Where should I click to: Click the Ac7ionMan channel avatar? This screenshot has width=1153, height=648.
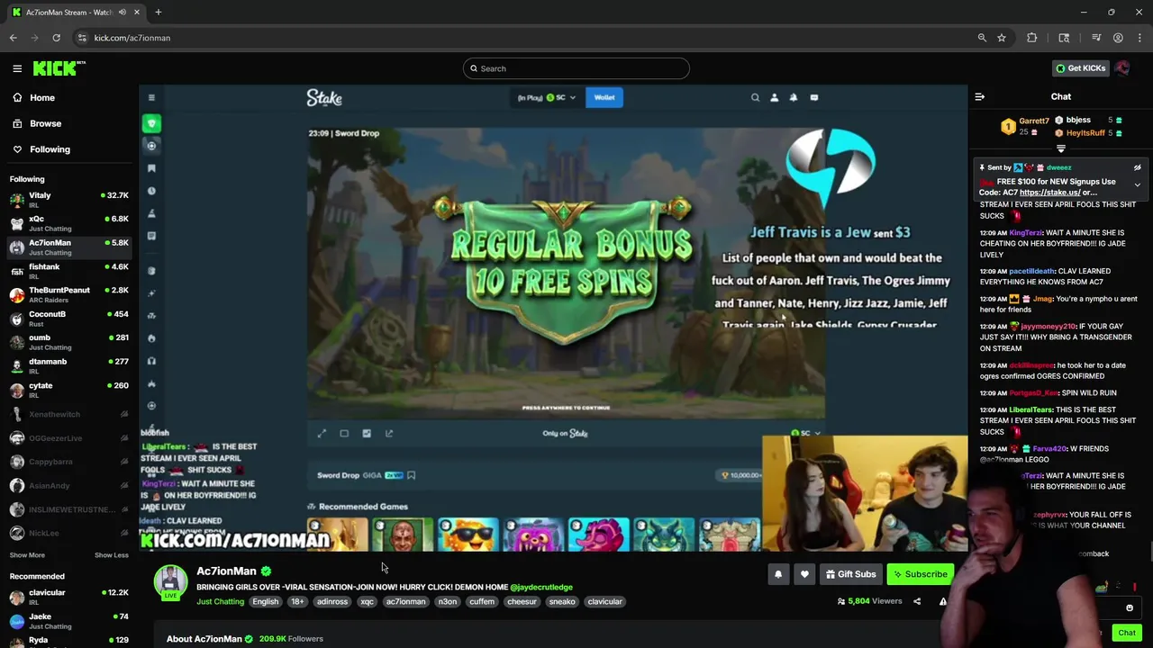(x=170, y=581)
